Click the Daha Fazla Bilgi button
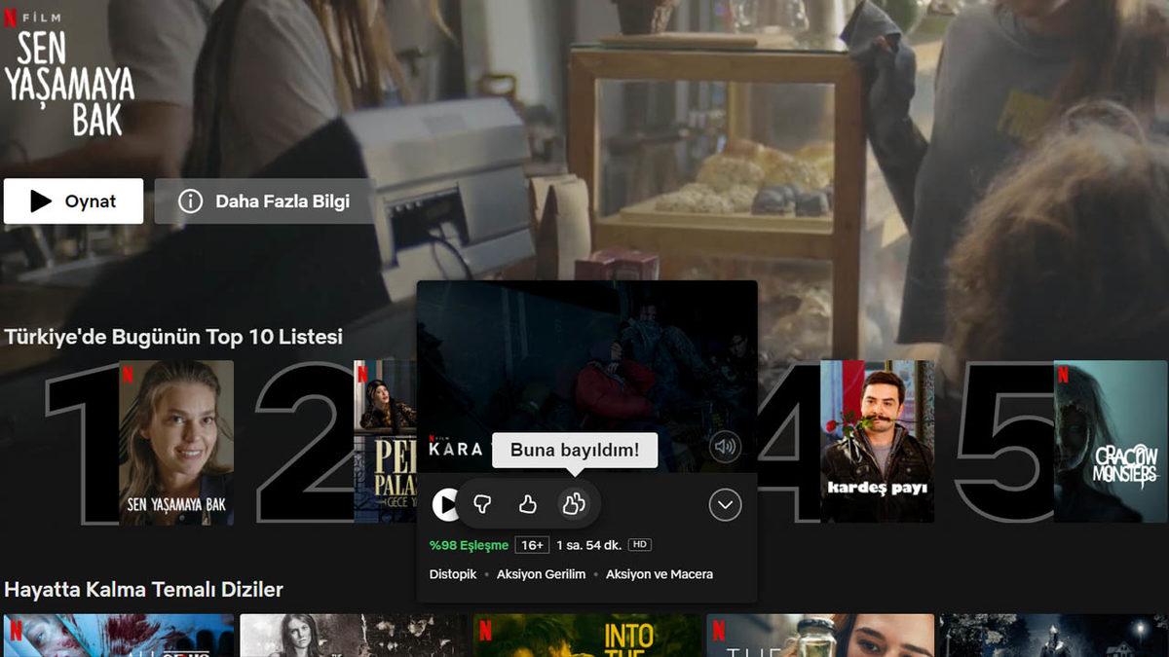 [x=265, y=201]
